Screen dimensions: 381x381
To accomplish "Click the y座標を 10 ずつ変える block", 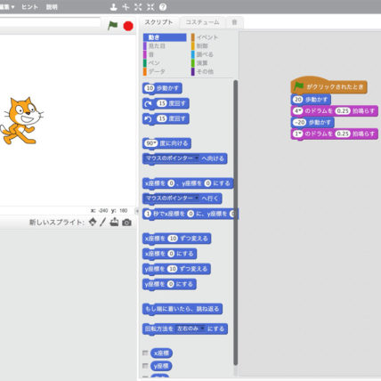I will point(176,269).
